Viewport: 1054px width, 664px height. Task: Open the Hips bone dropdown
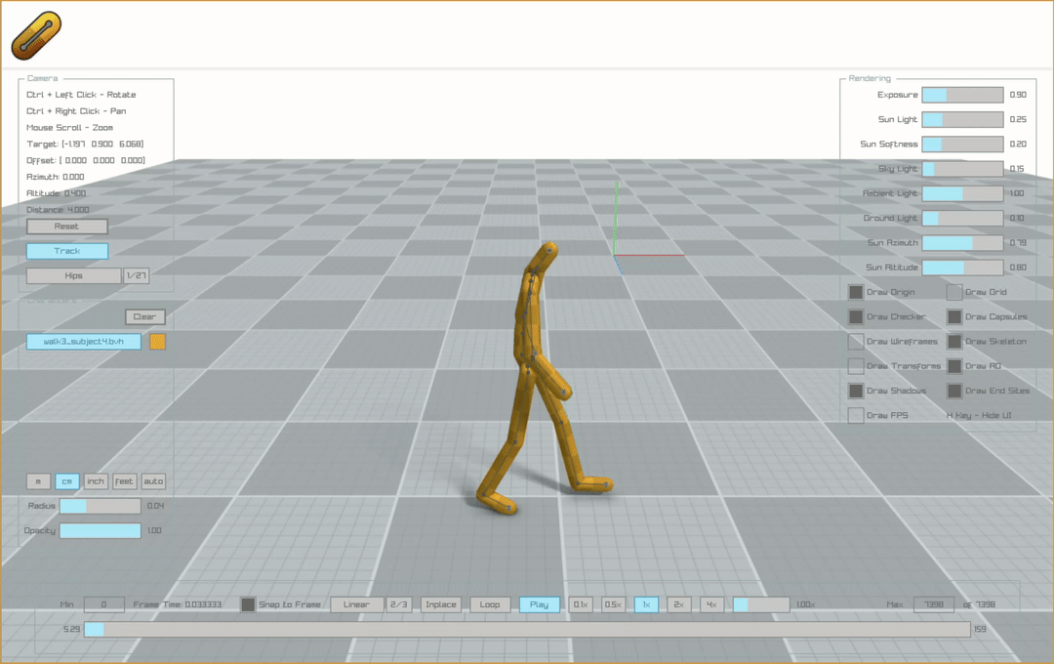coord(74,275)
